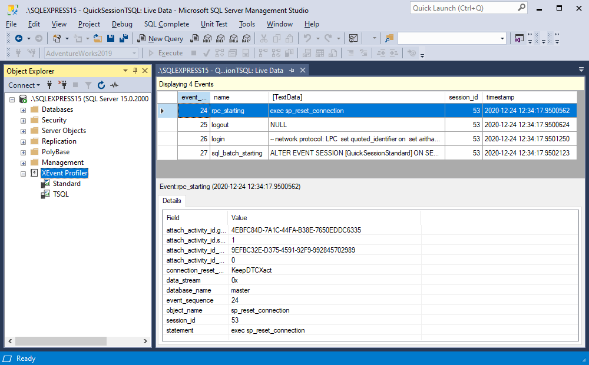Click the Open File folder icon
The width and height of the screenshot is (589, 365).
tap(98, 38)
